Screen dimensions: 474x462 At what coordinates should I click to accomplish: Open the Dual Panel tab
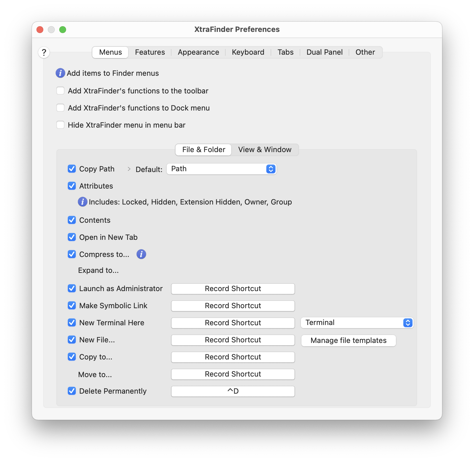(x=324, y=52)
